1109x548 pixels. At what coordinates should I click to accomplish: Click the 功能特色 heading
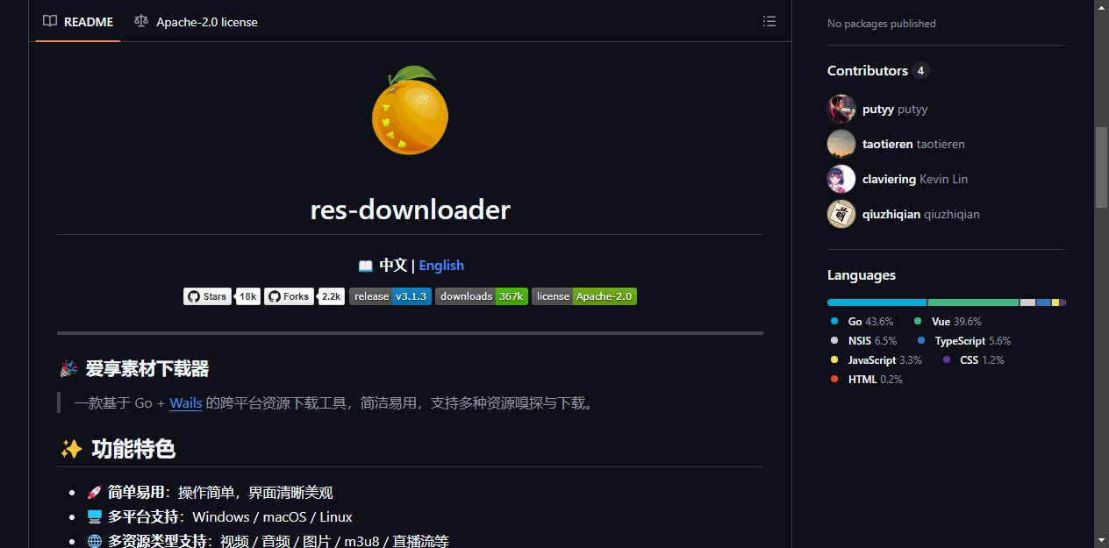133,449
